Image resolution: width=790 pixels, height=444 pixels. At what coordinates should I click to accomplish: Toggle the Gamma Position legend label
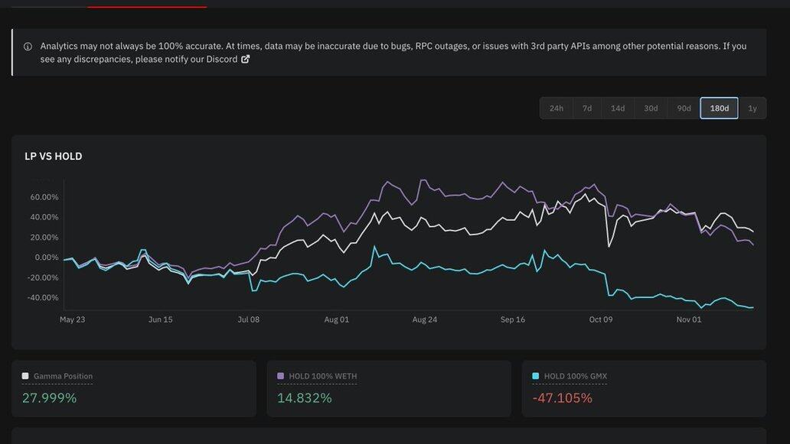pyautogui.click(x=63, y=376)
